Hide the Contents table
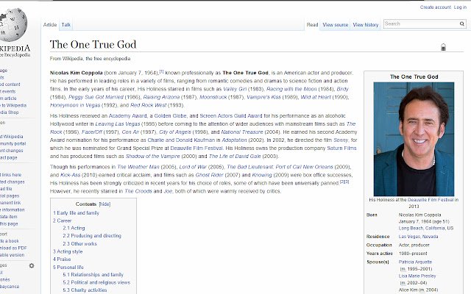Image resolution: width=471 pixels, height=294 pixels. (x=105, y=204)
